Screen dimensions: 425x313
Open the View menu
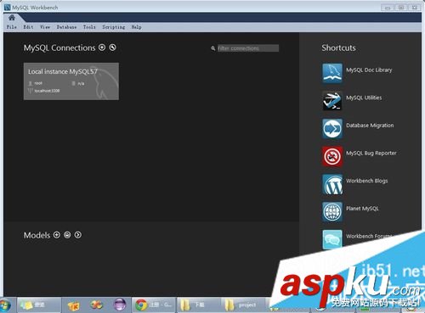(x=45, y=27)
